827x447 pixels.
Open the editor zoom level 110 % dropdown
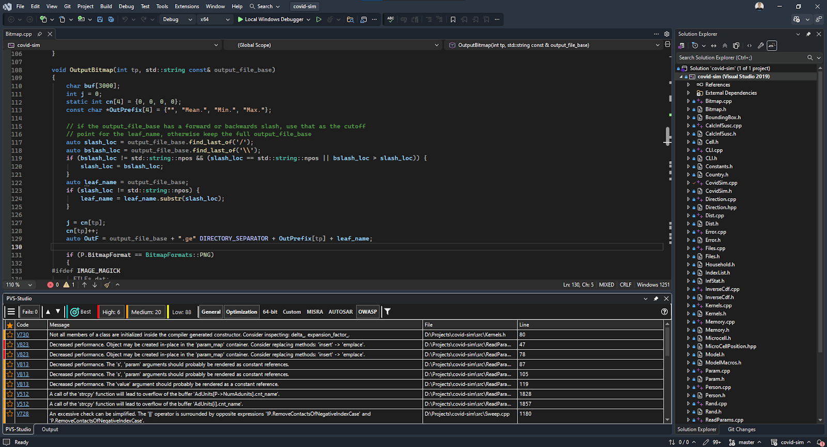(x=29, y=285)
